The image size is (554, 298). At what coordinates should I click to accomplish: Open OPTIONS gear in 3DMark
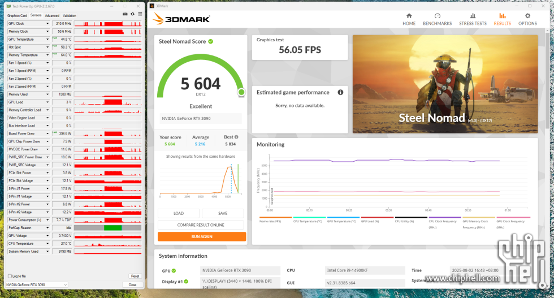click(x=527, y=19)
